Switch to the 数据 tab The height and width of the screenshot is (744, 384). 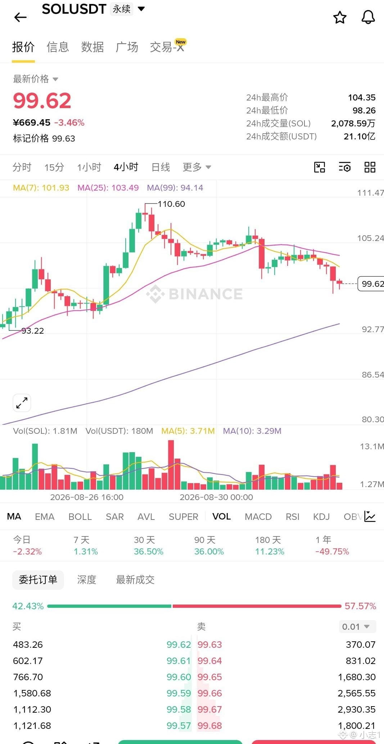(x=92, y=47)
